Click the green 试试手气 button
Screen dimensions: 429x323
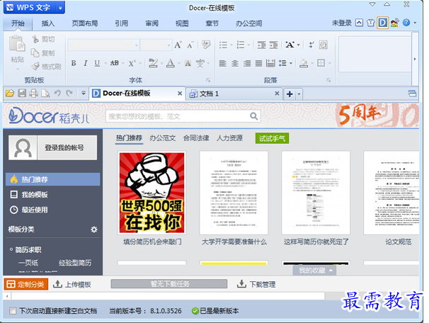(x=272, y=139)
